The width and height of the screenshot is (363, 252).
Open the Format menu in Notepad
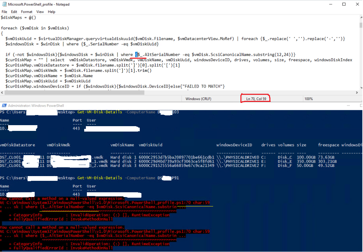[x=27, y=11]
